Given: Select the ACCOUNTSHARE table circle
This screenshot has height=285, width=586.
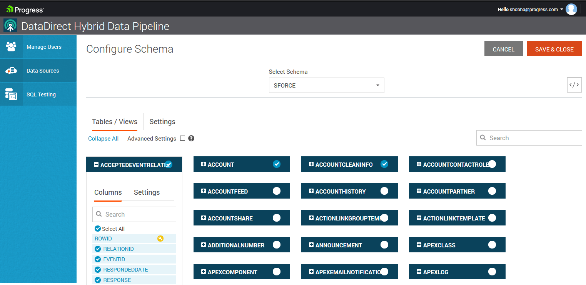Looking at the screenshot, I should coord(277,218).
